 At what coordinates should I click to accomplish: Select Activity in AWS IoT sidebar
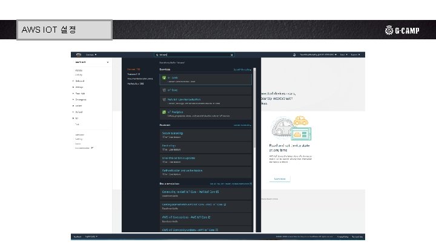click(x=79, y=75)
